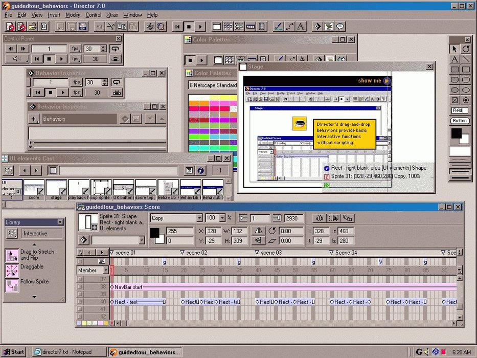The height and width of the screenshot is (358, 477).
Task: Select the Rotate and Skew tool
Action: click(466, 49)
